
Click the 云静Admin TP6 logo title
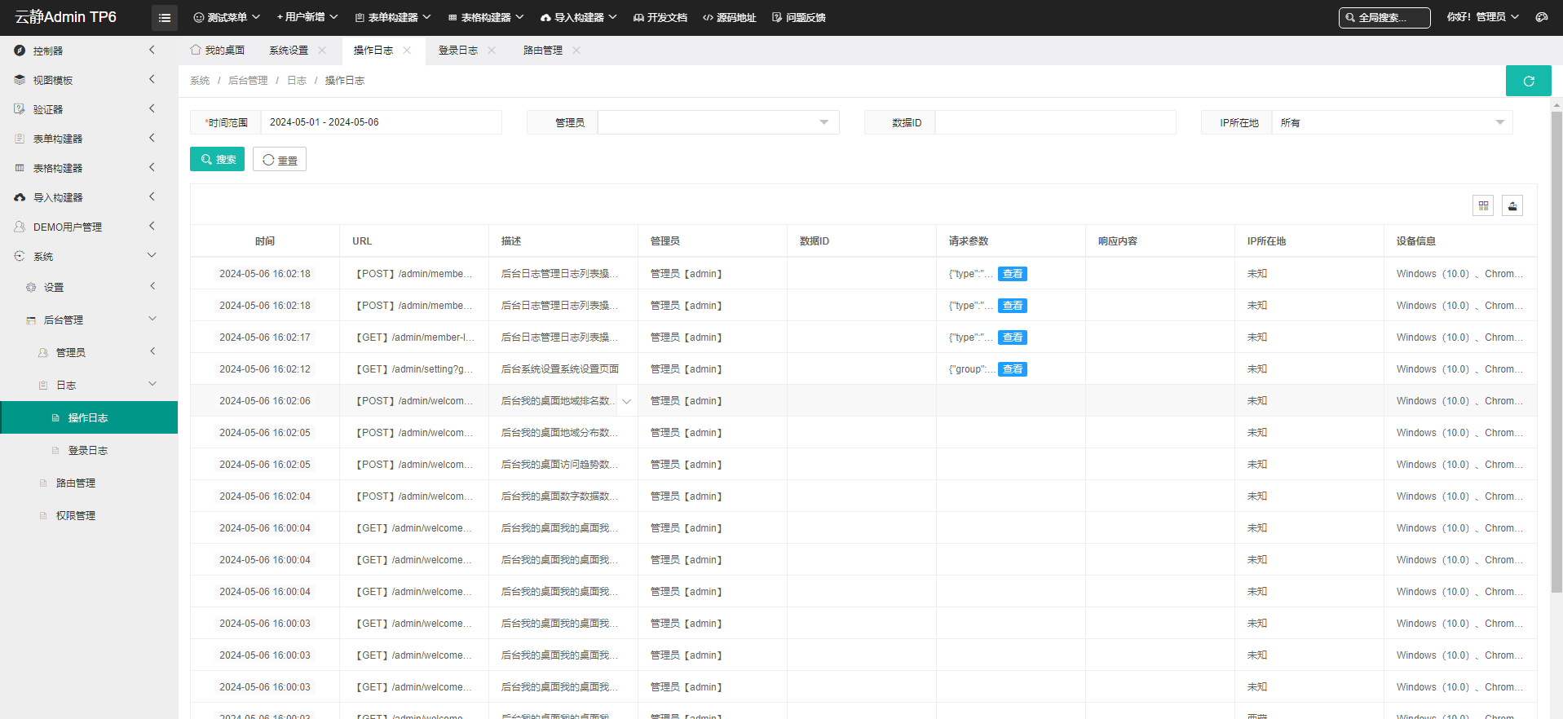66,17
